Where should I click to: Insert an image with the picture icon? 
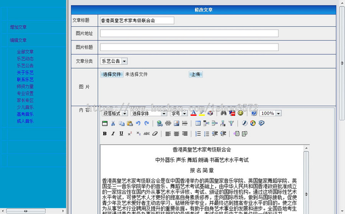(x=176, y=123)
